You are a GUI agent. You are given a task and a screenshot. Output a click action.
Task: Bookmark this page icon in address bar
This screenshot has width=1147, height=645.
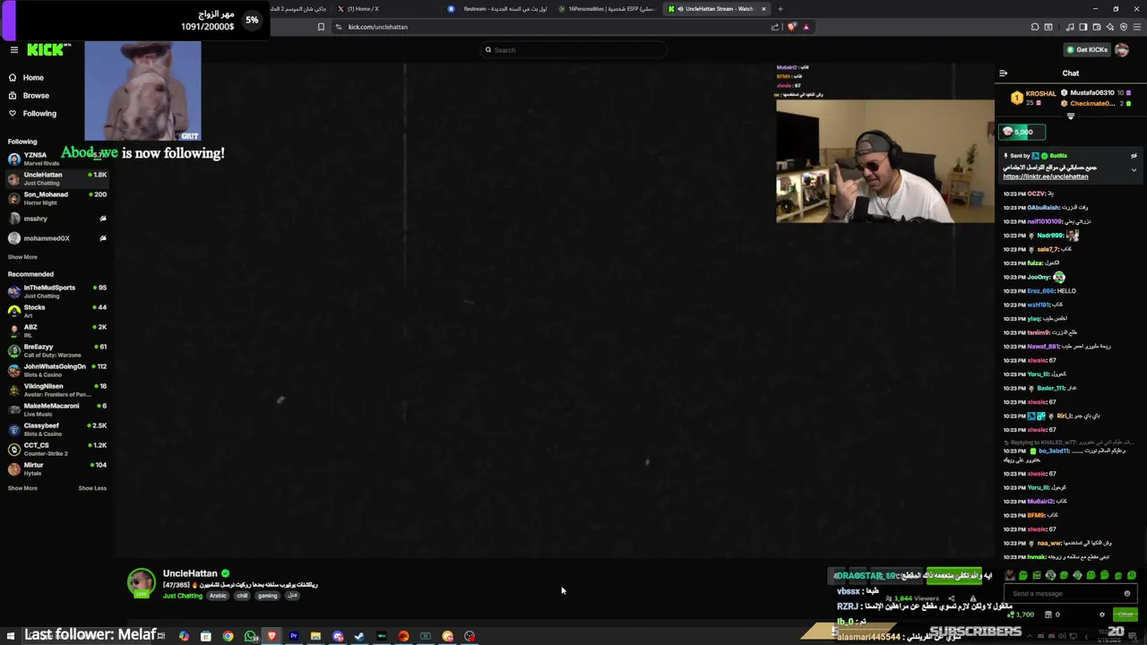click(x=321, y=27)
